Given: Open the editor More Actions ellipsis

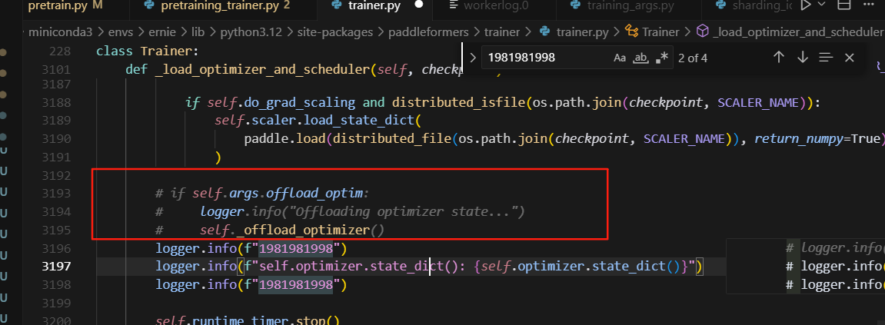Looking at the screenshot, I should click(869, 5).
